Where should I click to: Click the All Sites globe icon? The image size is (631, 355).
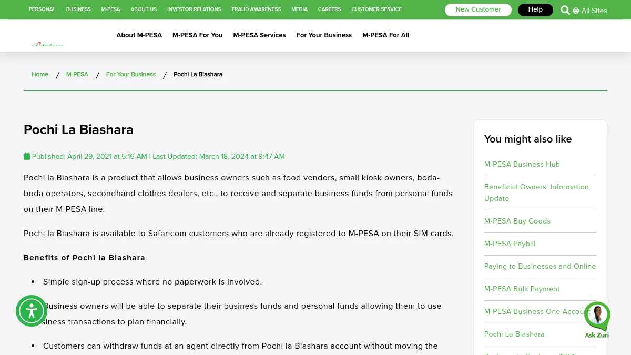[576, 11]
